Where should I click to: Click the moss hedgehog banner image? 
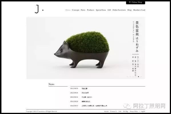click(x=86, y=48)
